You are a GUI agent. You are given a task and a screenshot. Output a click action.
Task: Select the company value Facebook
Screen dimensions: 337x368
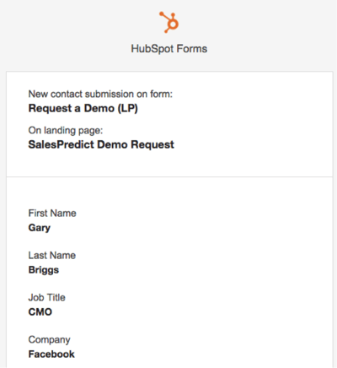pyautogui.click(x=51, y=354)
